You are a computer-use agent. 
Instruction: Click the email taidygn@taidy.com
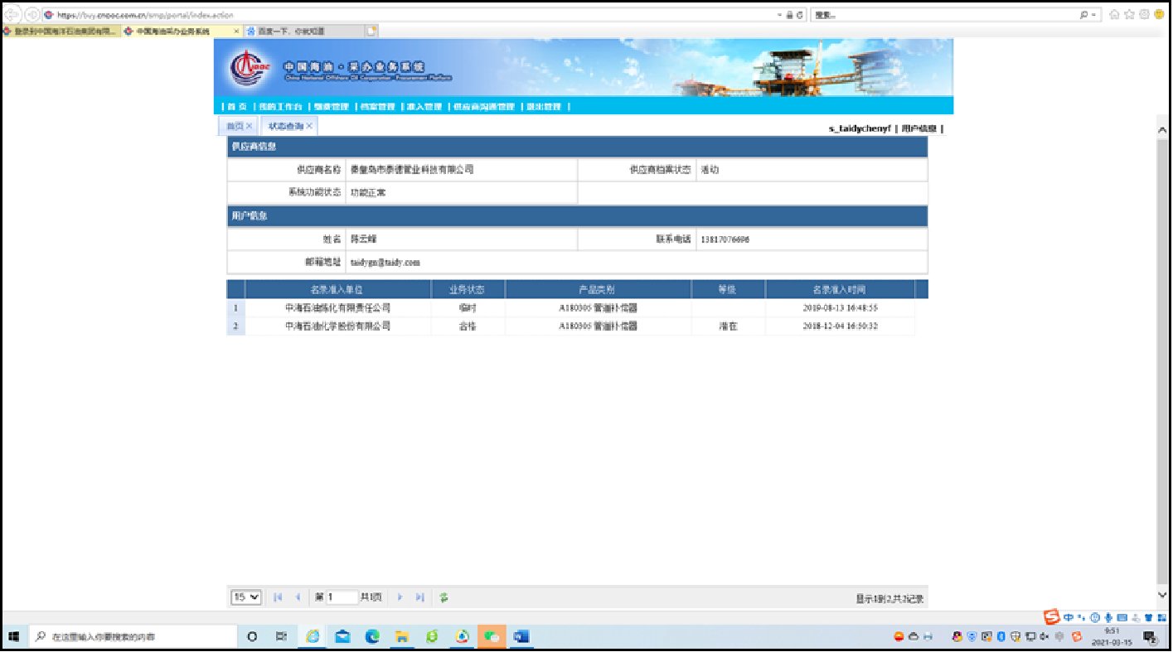(385, 262)
